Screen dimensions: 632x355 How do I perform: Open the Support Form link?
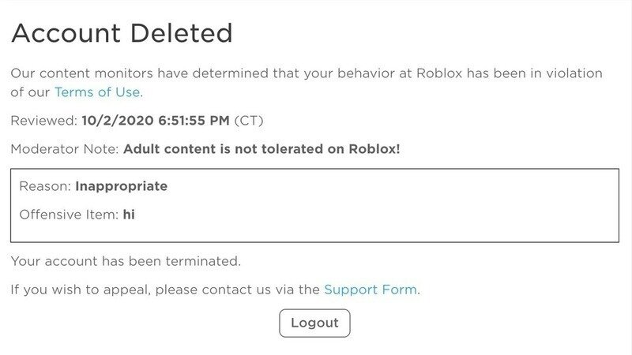(371, 290)
